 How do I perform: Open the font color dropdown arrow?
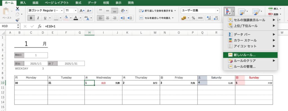[x=80, y=18]
